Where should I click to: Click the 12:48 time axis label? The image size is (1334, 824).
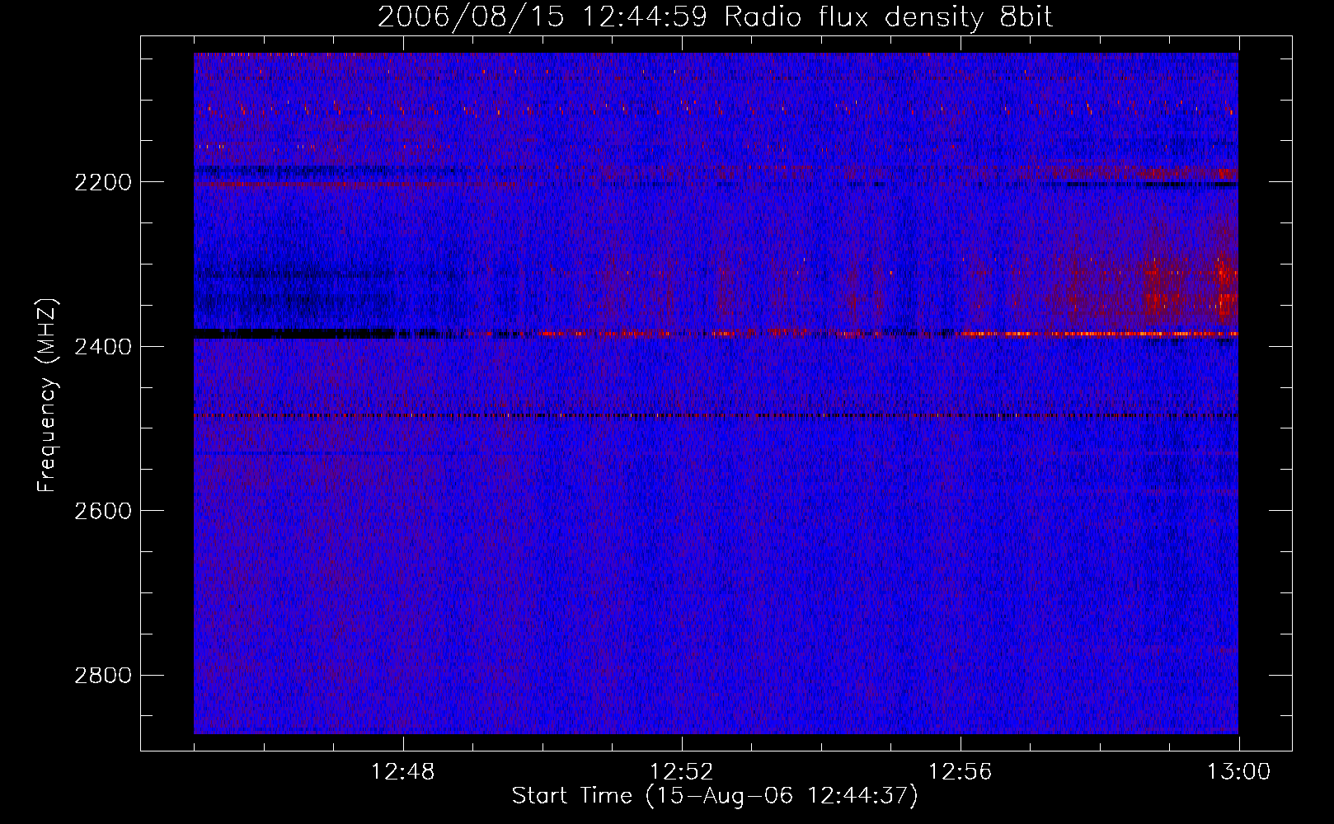tap(403, 772)
